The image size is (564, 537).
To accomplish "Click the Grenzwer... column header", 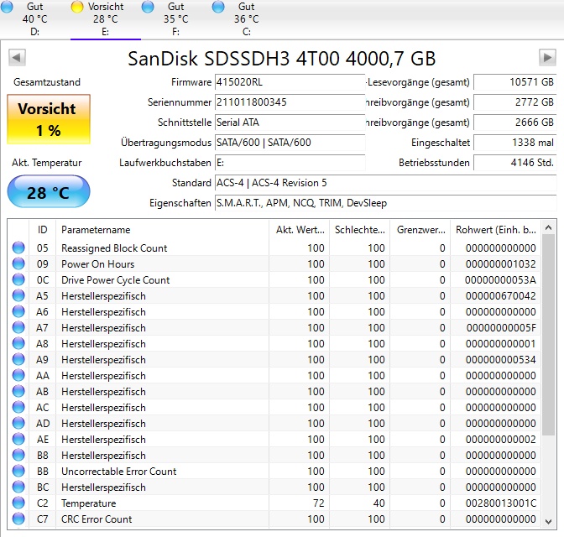I will [x=420, y=230].
